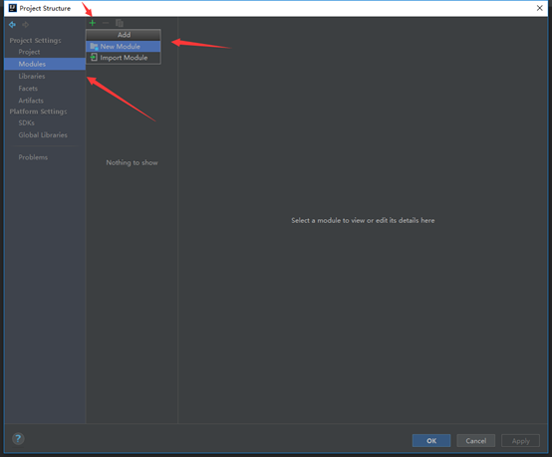Click the forward navigation arrow

click(25, 25)
